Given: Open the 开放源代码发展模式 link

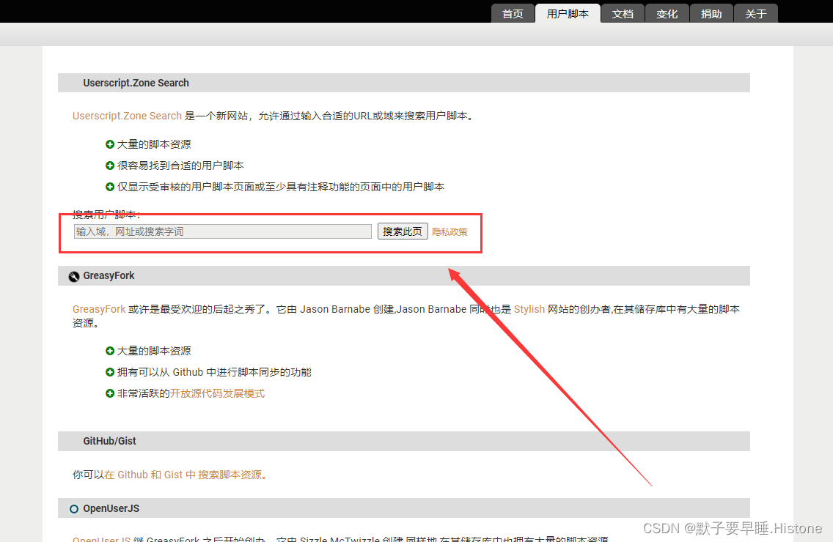Looking at the screenshot, I should tap(217, 393).
